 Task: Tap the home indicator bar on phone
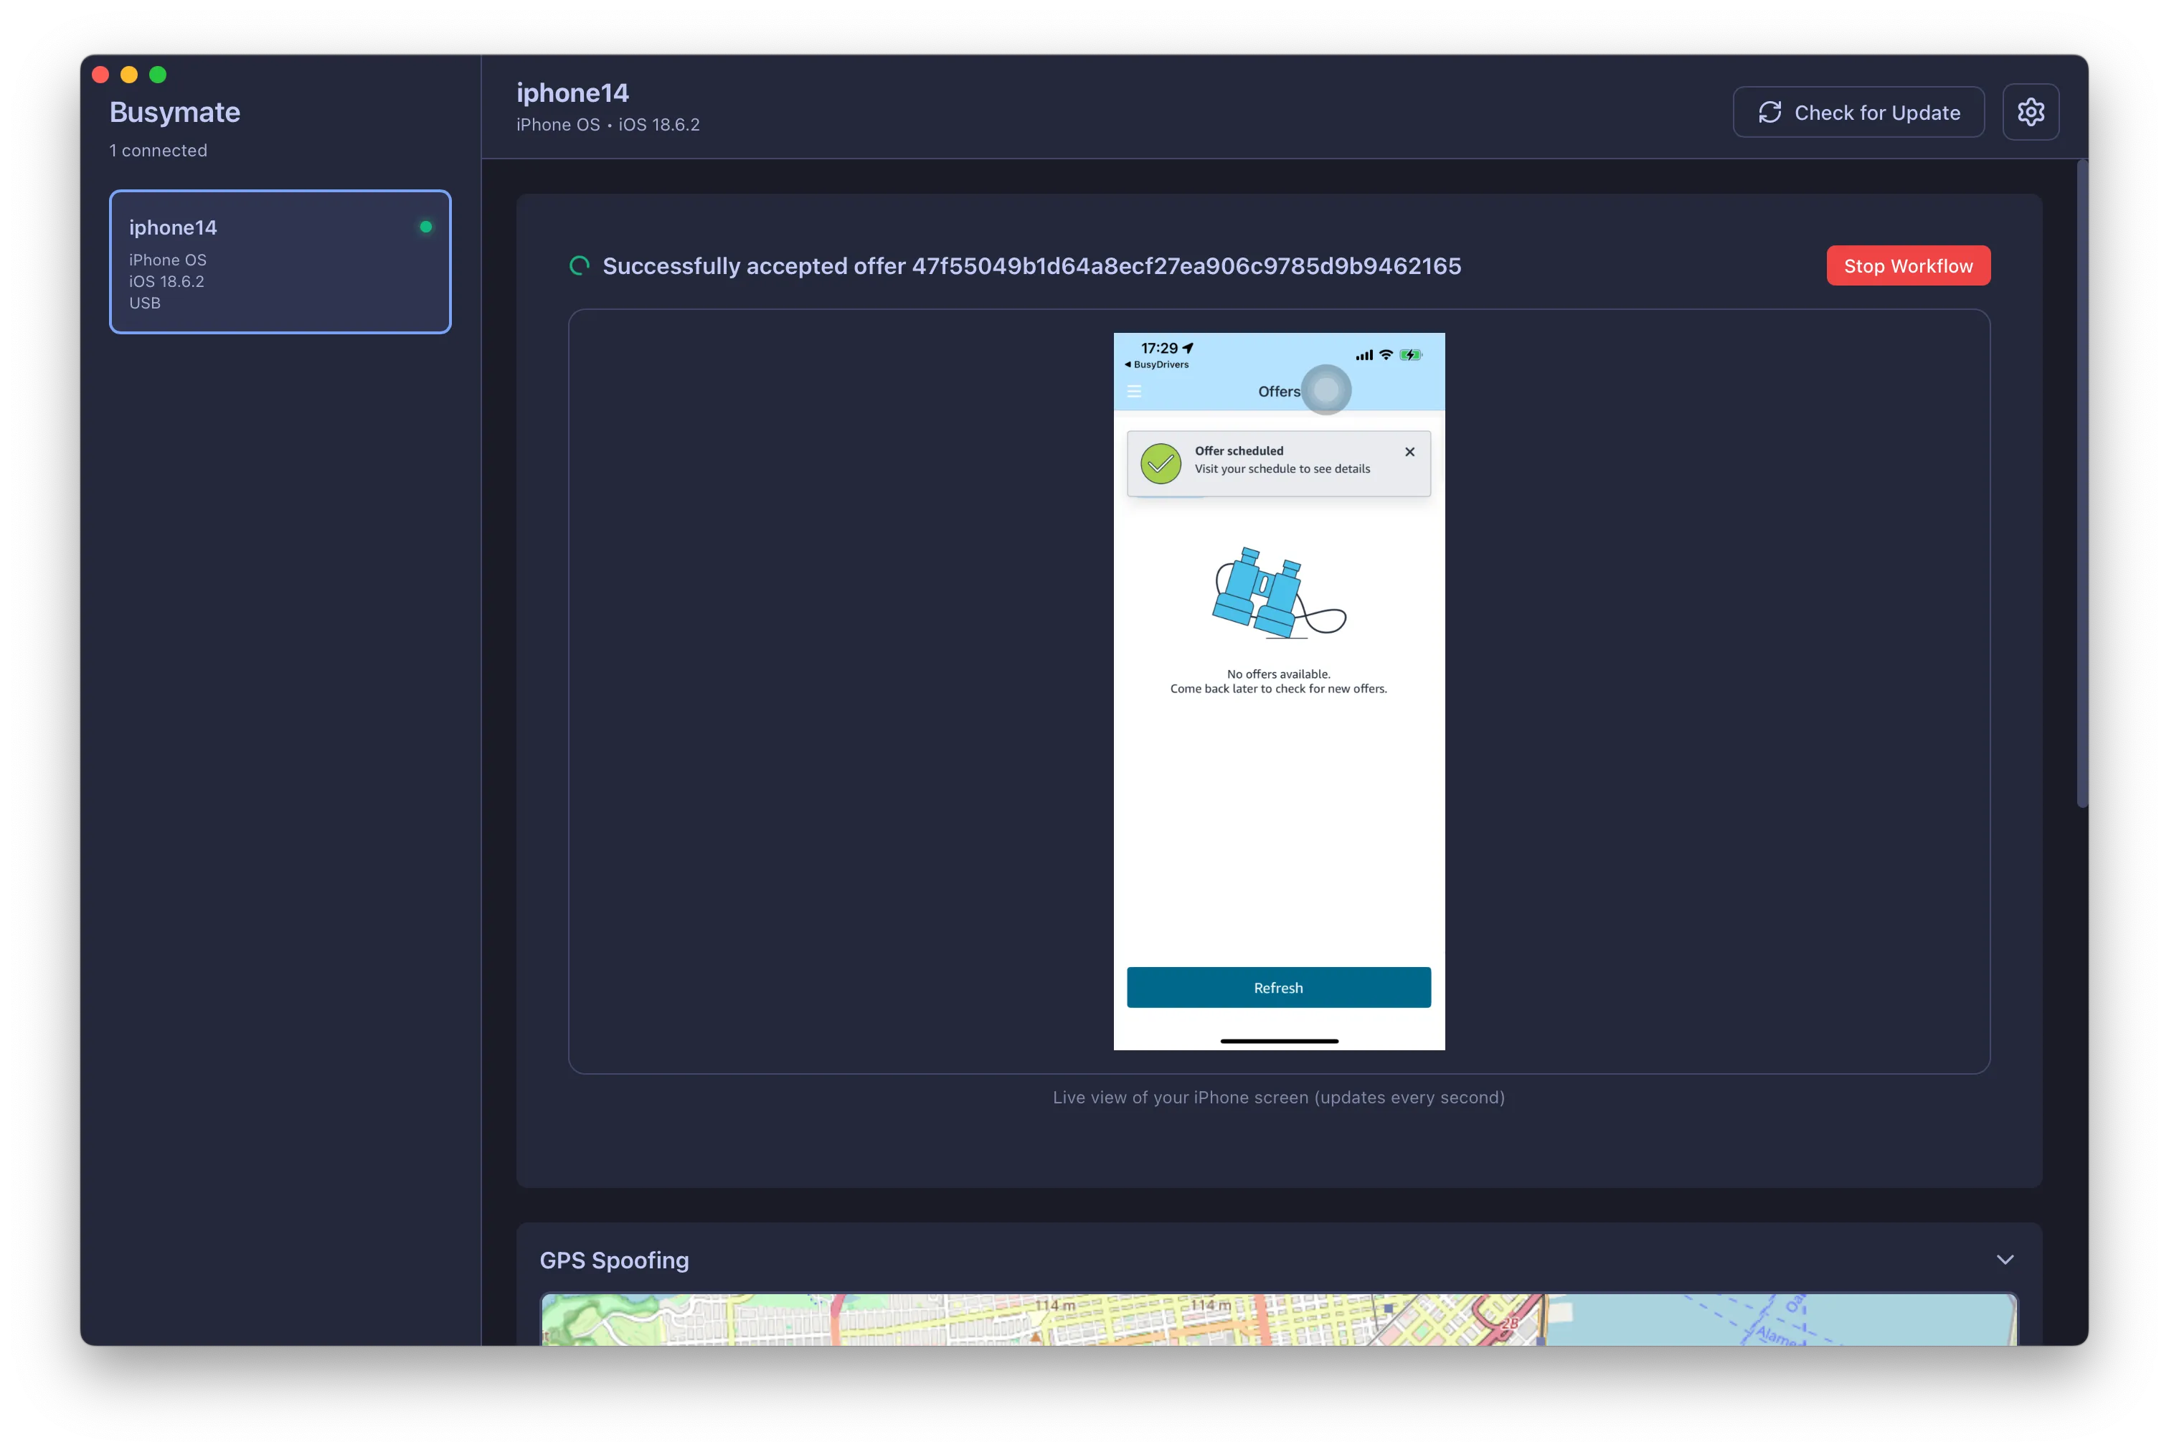(1278, 1041)
